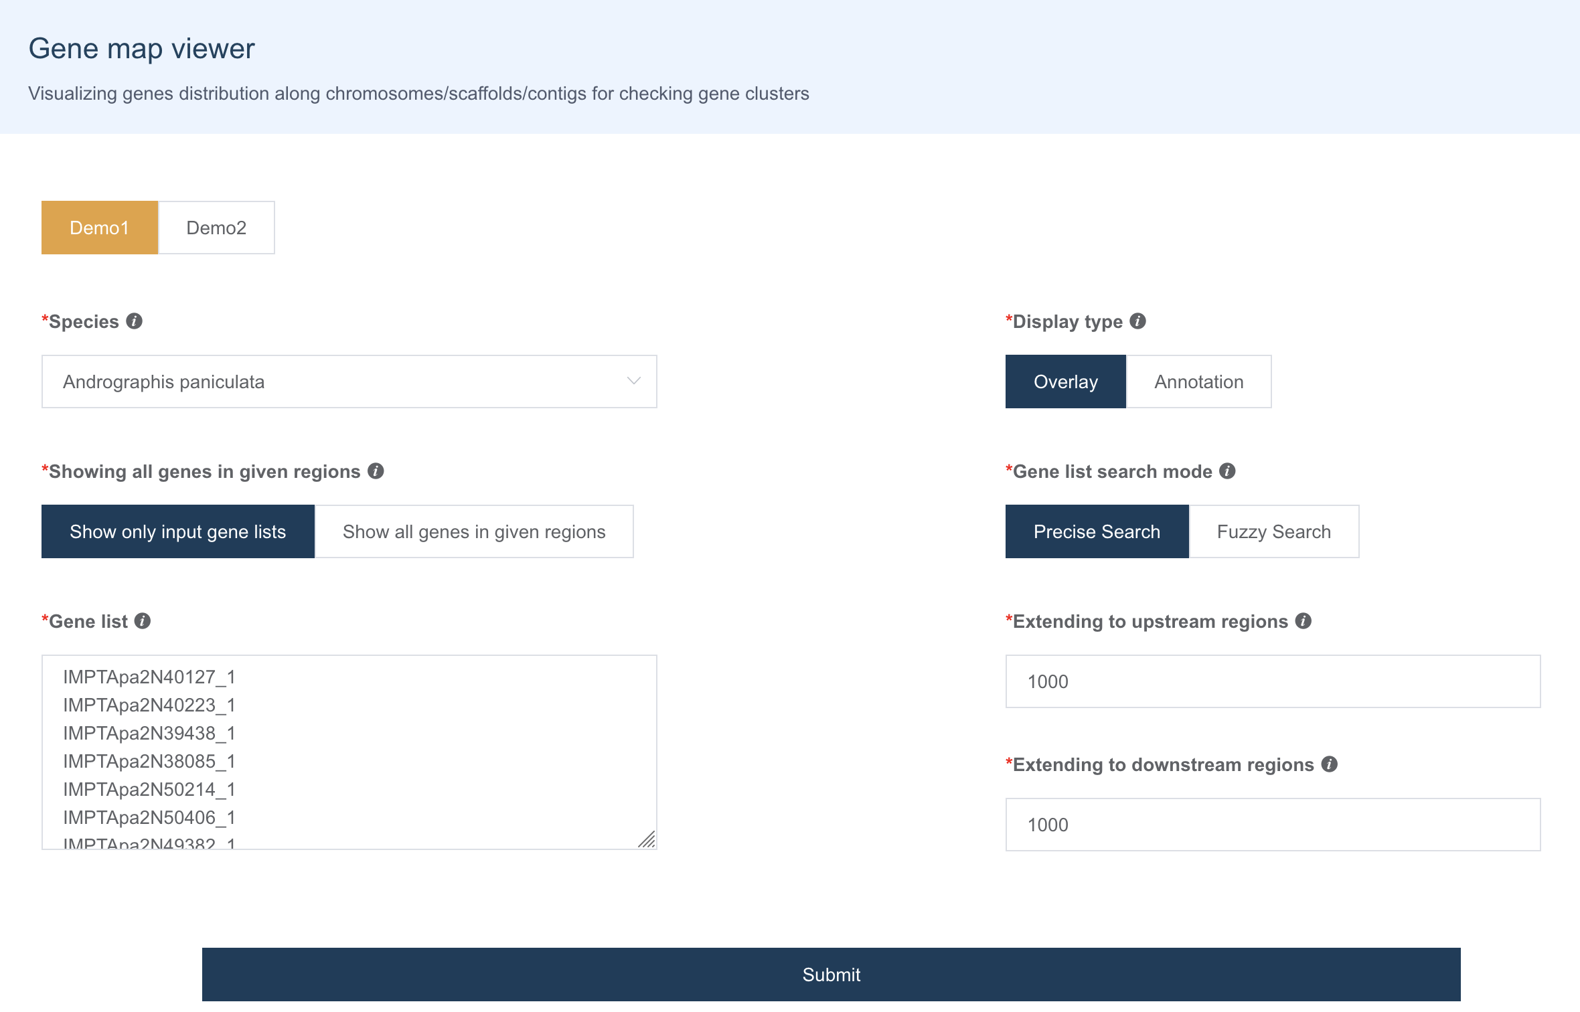1580x1012 pixels.
Task: Click the info icon beside Species
Action: click(134, 321)
